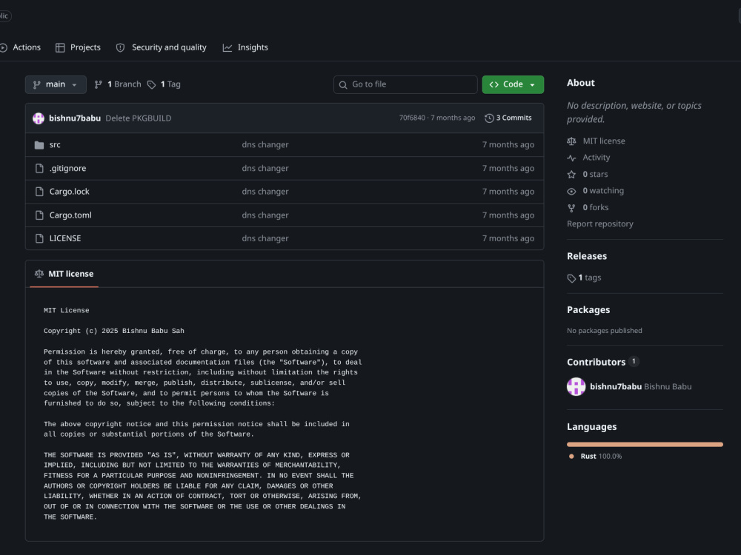Click the commits history clock icon
The width and height of the screenshot is (741, 555).
[x=489, y=118]
